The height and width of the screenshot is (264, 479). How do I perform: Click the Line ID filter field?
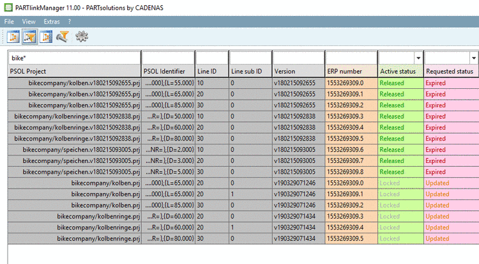212,58
